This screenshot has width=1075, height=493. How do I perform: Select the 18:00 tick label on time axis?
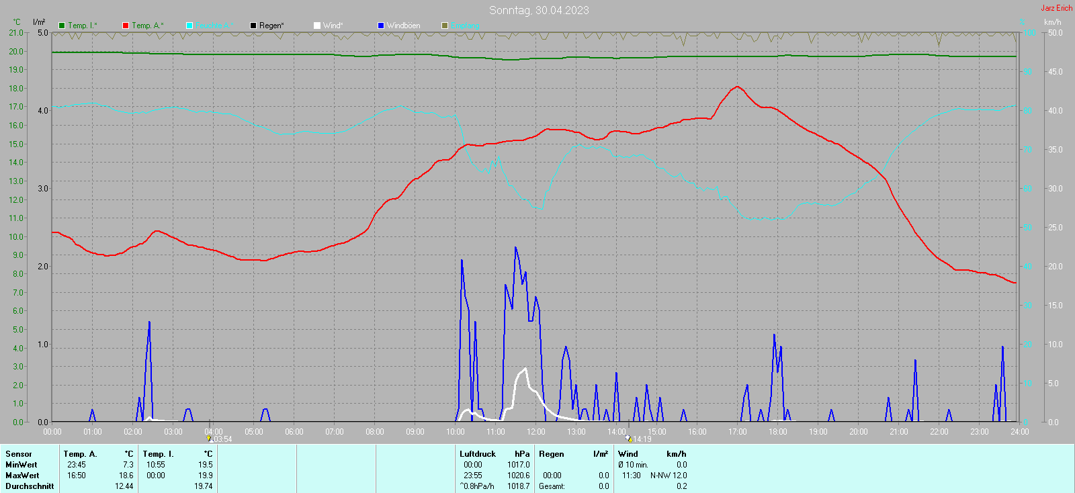pyautogui.click(x=778, y=432)
